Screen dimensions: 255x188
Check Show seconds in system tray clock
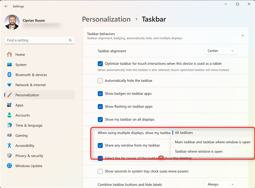(x=100, y=171)
